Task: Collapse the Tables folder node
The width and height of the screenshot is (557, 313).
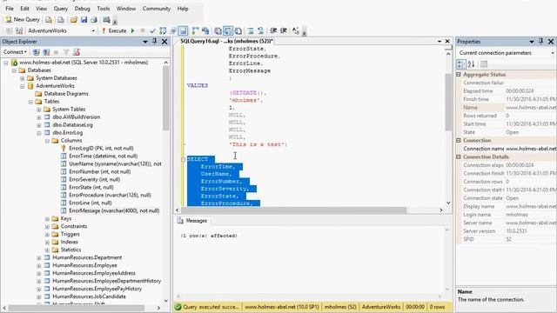Action: [x=30, y=102]
